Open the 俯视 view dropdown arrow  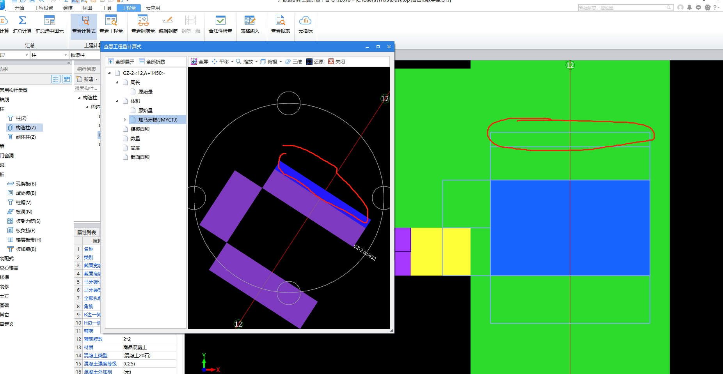(x=281, y=62)
